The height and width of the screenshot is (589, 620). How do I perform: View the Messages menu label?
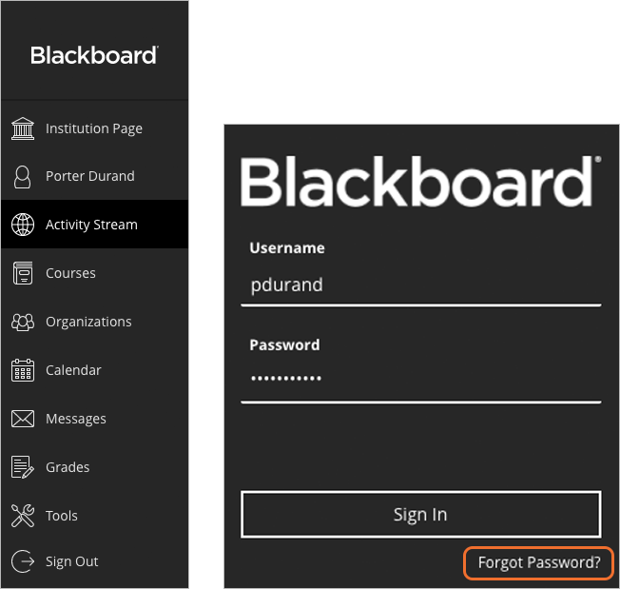(75, 419)
